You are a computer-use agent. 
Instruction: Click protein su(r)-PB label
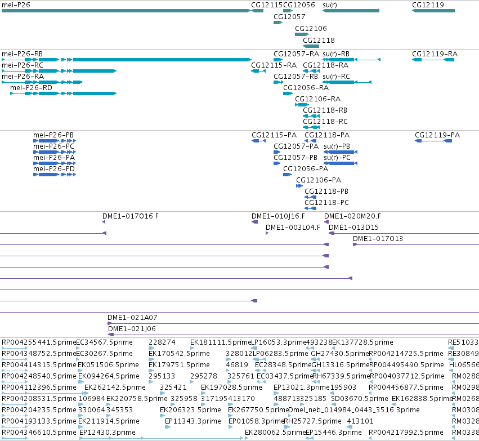click(x=337, y=146)
